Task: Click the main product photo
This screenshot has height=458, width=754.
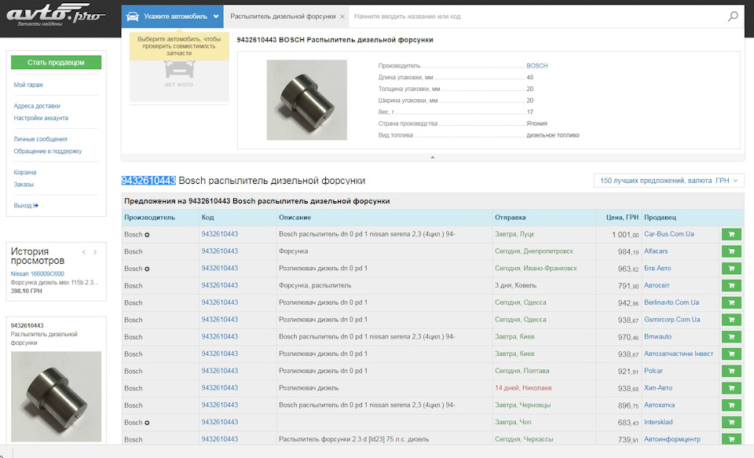Action: tap(307, 100)
